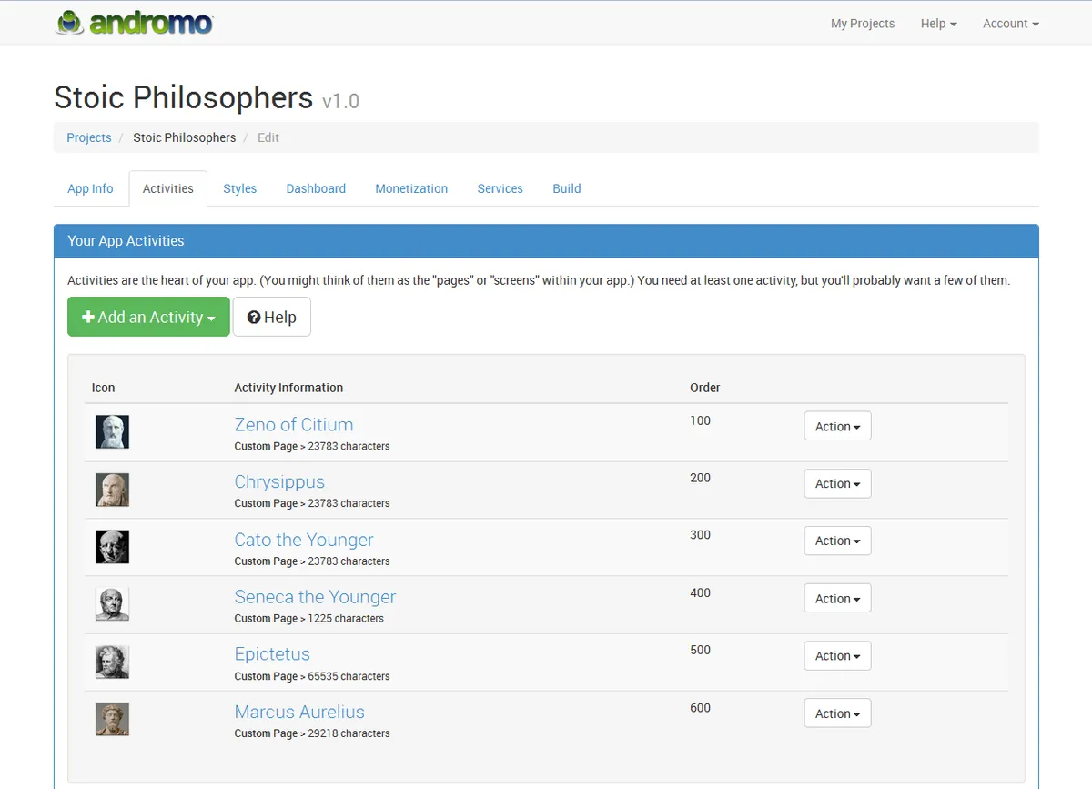
Task: Click the Projects breadcrumb link
Action: pos(89,137)
